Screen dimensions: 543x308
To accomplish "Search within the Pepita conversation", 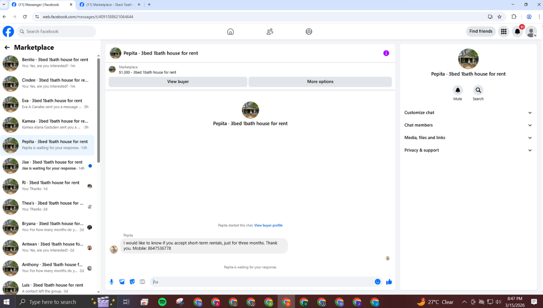I will [478, 90].
